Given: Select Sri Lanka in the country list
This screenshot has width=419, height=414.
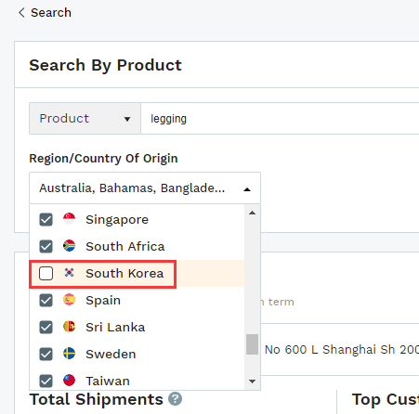Looking at the screenshot, I should 137,327.
